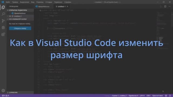Click the feedback smiley in status bar
The image size is (173, 97).
[x=166, y=96]
